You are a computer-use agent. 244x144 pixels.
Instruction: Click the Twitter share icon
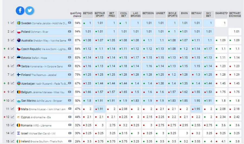tap(30, 11)
